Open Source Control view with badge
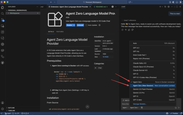Viewport: 183px width, 115px height. point(3,20)
